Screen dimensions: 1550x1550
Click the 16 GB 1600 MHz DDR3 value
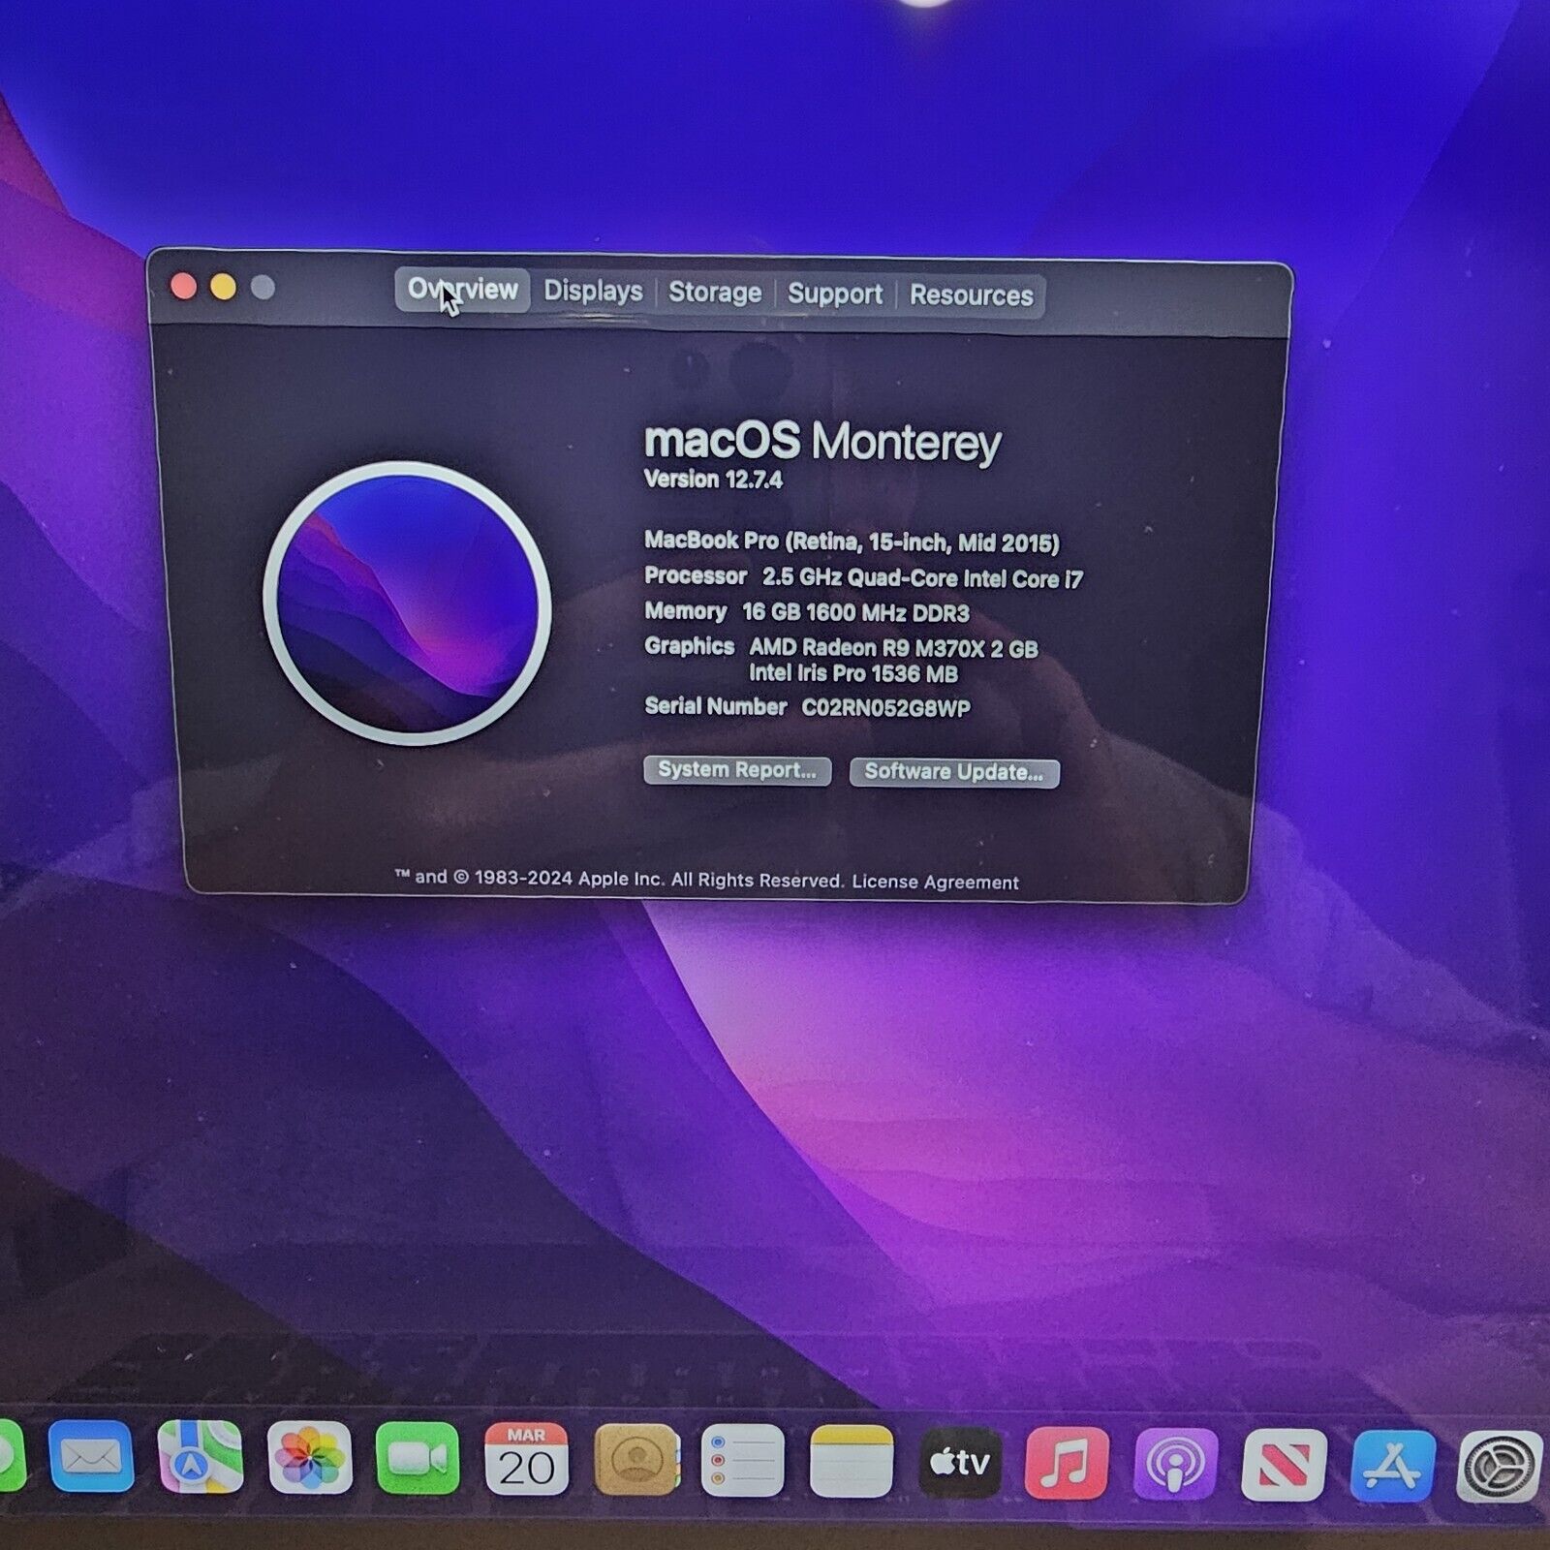(x=855, y=613)
